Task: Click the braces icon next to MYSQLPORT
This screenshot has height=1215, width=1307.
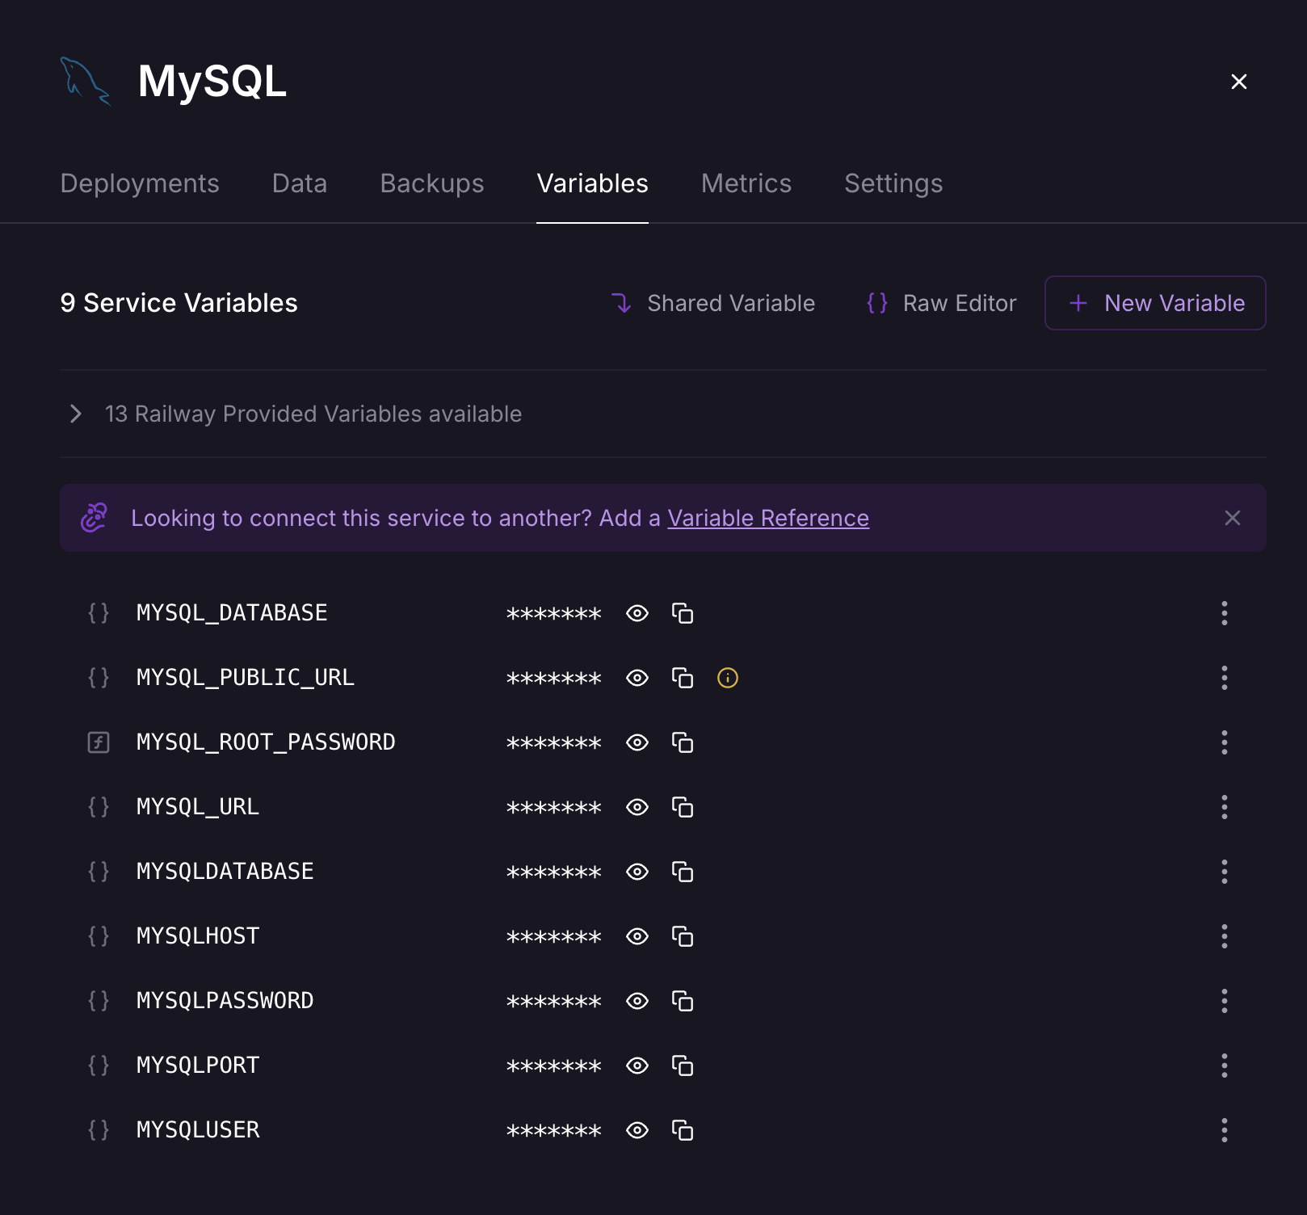Action: click(99, 1066)
